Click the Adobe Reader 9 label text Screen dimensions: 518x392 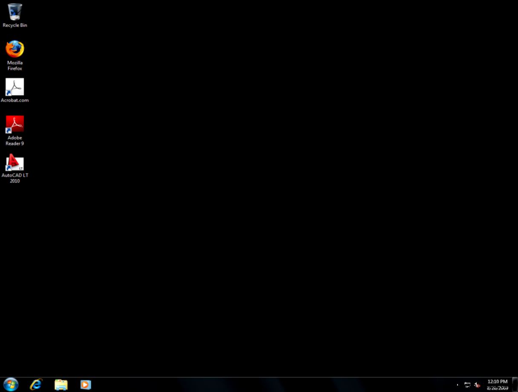click(x=14, y=140)
